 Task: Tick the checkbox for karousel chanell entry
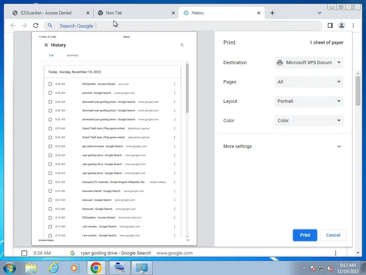pyautogui.click(x=50, y=191)
